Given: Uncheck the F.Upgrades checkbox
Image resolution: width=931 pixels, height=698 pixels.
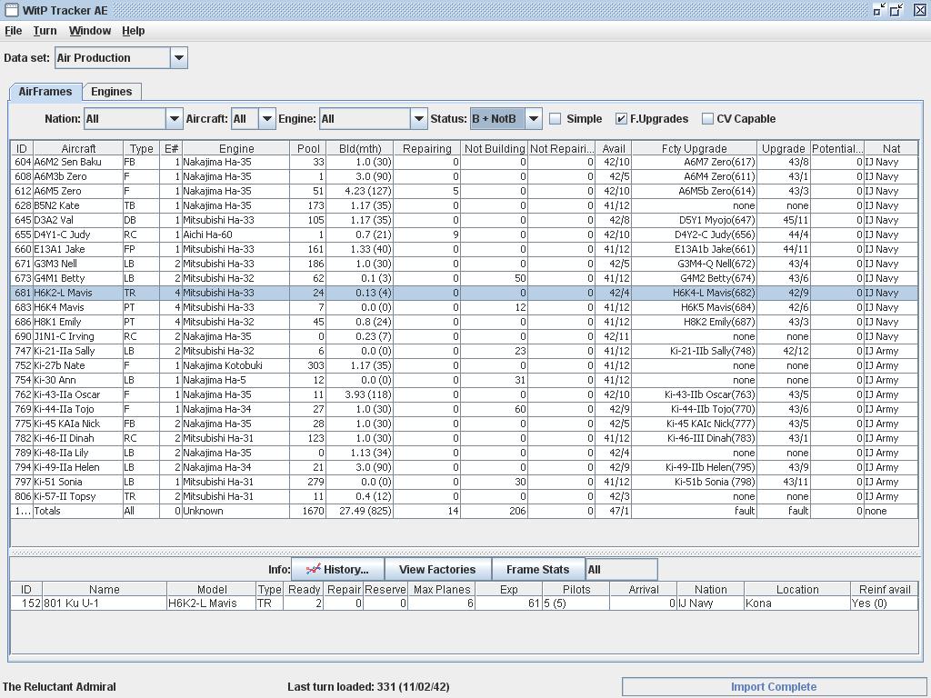Looking at the screenshot, I should coord(620,119).
